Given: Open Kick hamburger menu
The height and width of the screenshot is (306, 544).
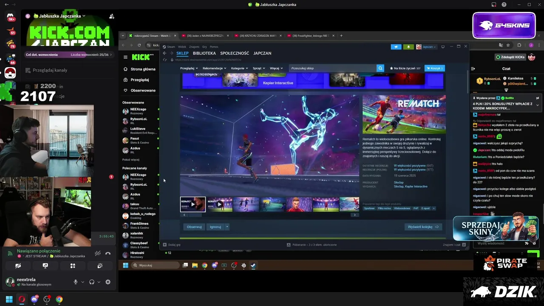Looking at the screenshot, I should (125, 57).
